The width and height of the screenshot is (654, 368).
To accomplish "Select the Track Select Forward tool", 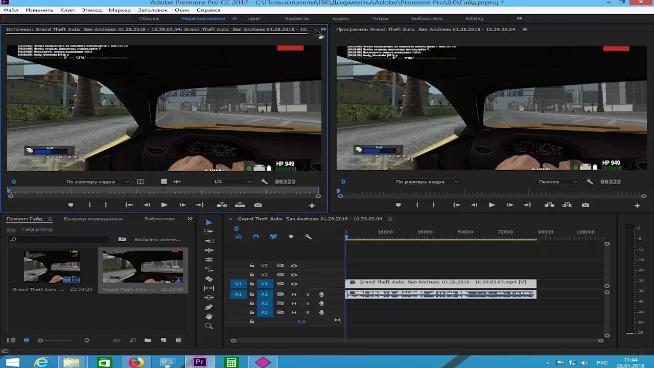I will 208,232.
